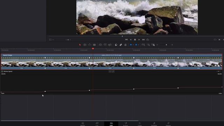
Task: Open the Retime Speed curve dropdown toggle
Action: (x=2, y=71)
